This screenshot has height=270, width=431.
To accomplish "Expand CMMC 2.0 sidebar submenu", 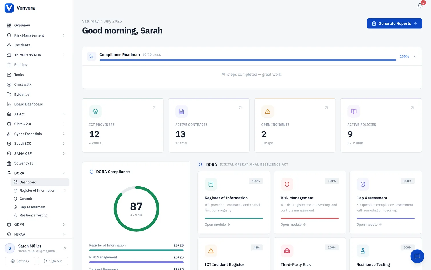I will 64,124.
